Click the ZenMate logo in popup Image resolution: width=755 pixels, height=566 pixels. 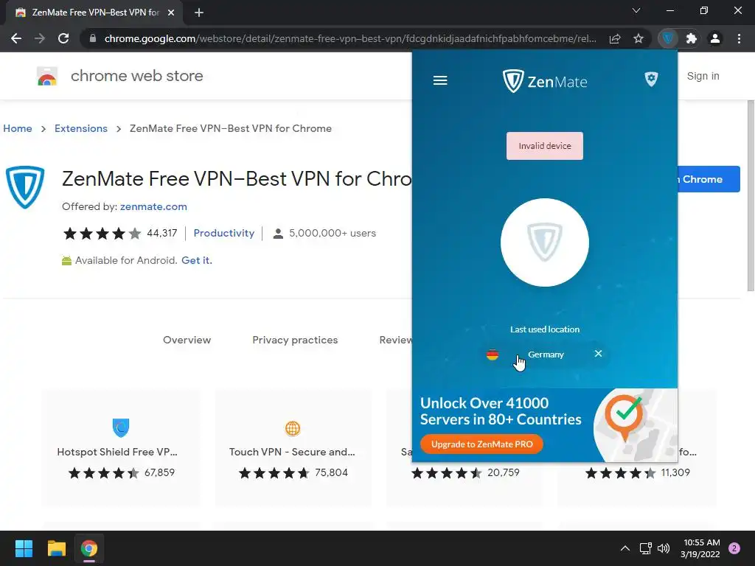point(545,81)
